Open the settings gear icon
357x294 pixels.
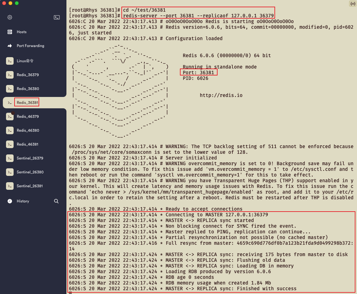click(10, 17)
